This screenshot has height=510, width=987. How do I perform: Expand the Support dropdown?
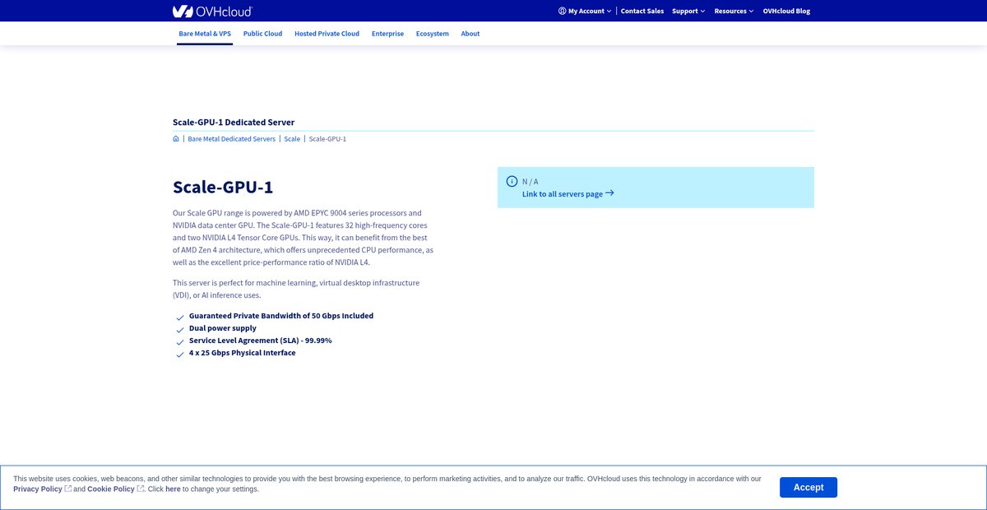pyautogui.click(x=688, y=12)
